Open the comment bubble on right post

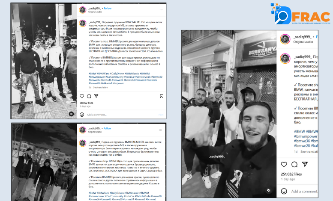click(294, 164)
